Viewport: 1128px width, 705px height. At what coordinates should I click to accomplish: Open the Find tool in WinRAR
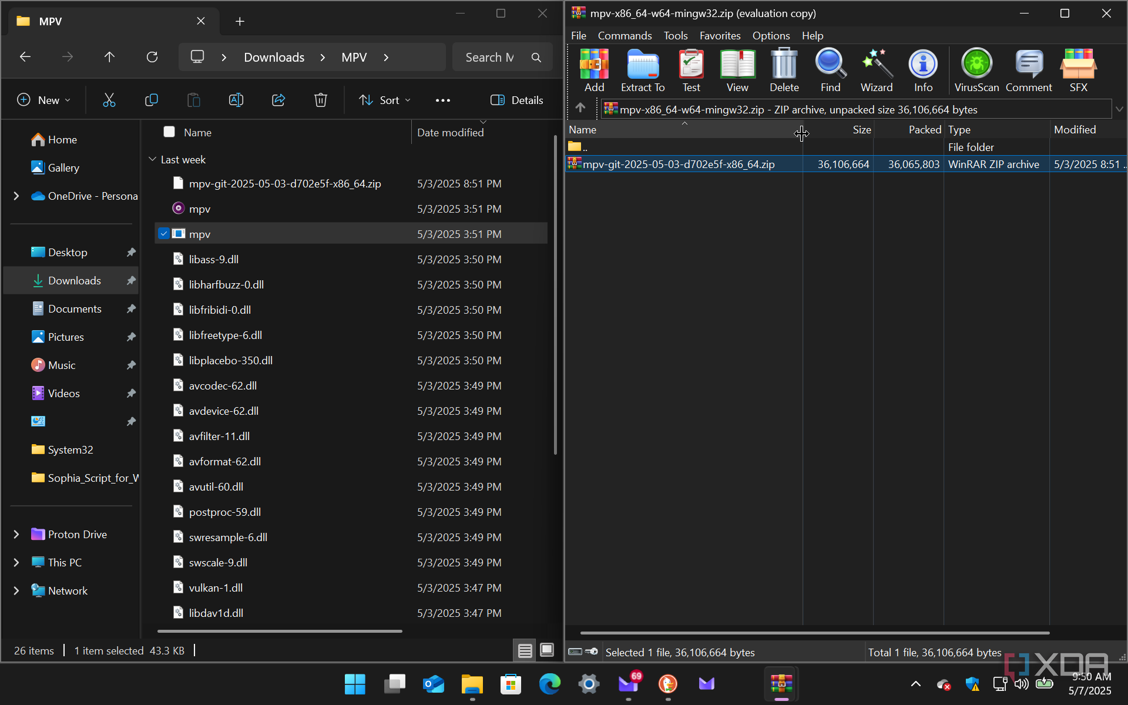(x=830, y=70)
